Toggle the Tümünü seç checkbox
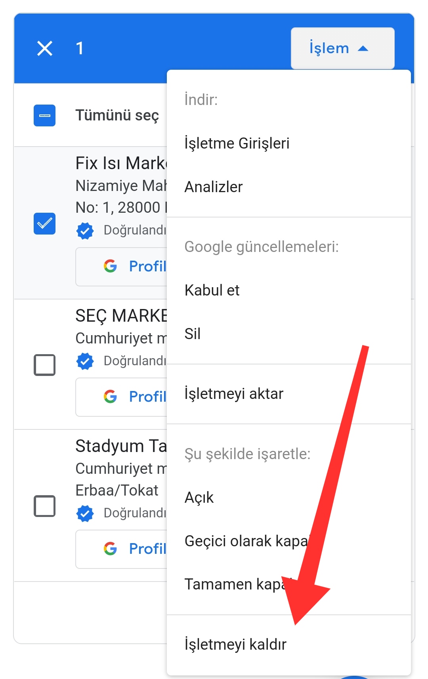 click(44, 115)
